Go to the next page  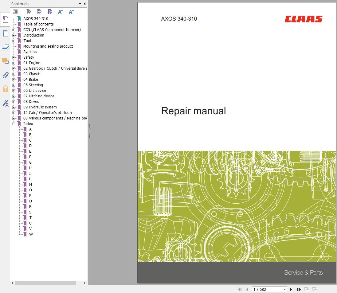(291, 289)
